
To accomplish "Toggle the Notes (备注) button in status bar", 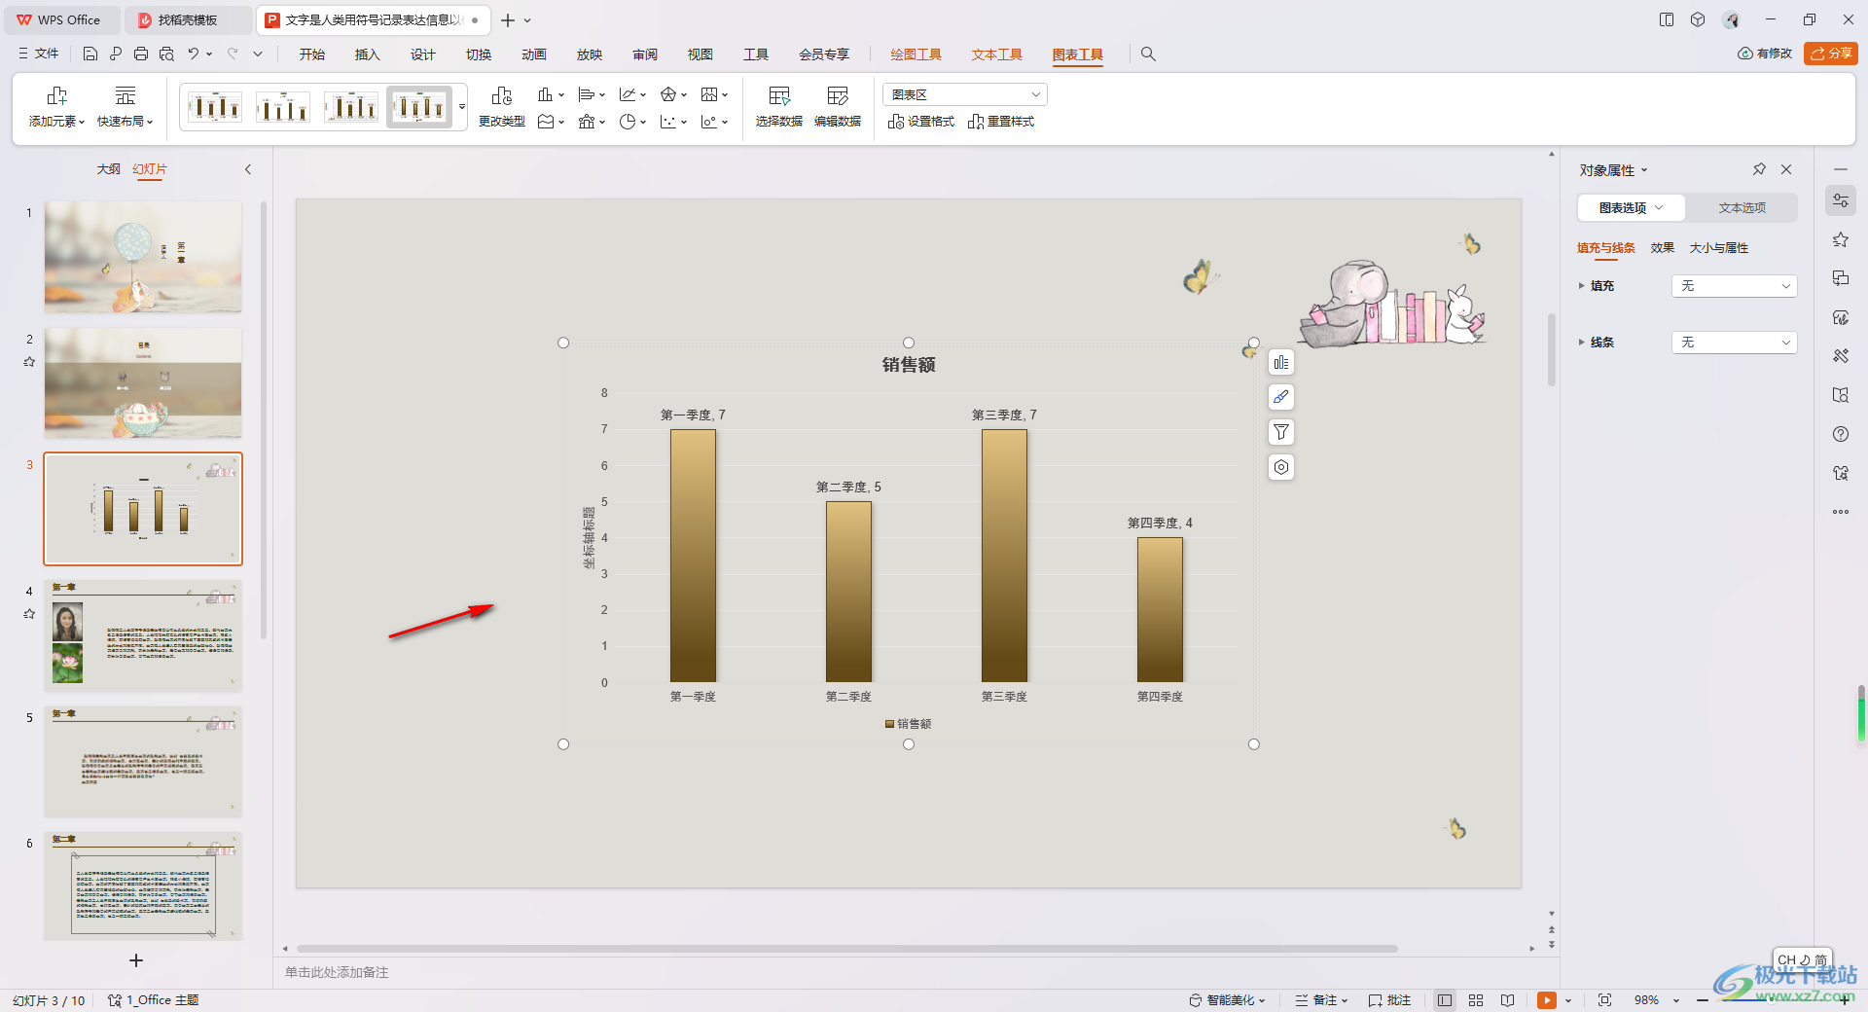I will (1321, 1000).
